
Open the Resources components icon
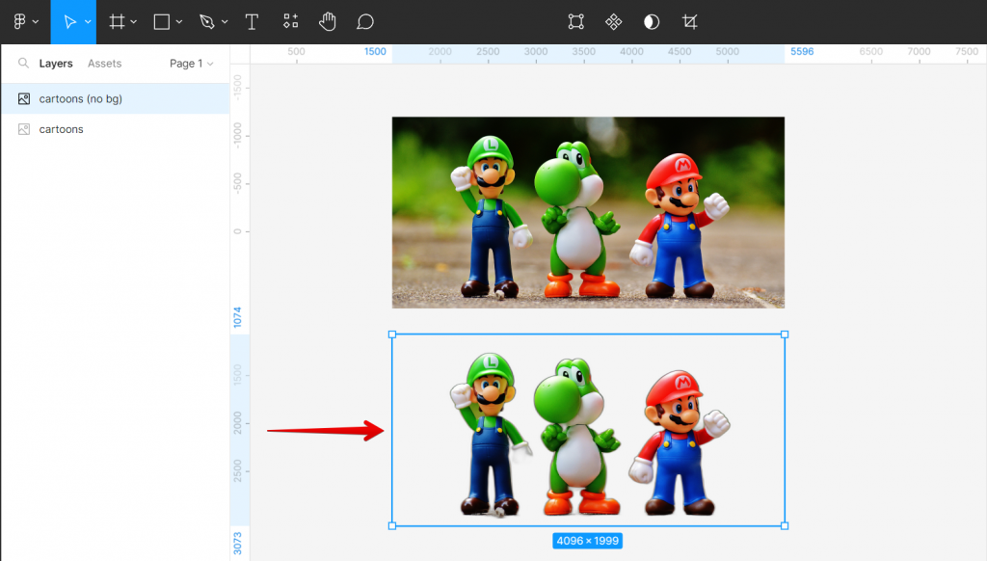click(290, 21)
